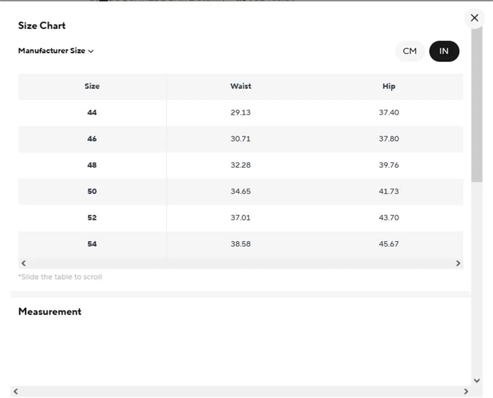Click the vertical scrollbar down arrow
Image resolution: width=493 pixels, height=398 pixels.
pyautogui.click(x=477, y=380)
